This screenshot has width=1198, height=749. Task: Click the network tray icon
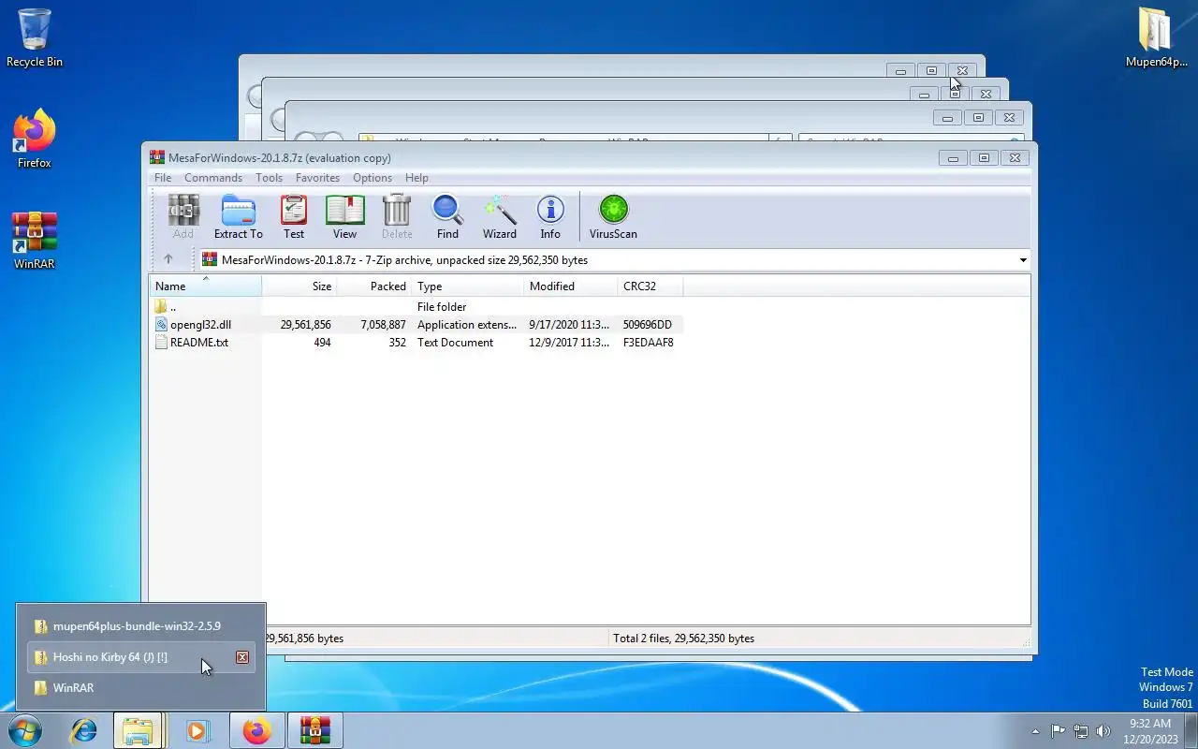coord(1081,731)
